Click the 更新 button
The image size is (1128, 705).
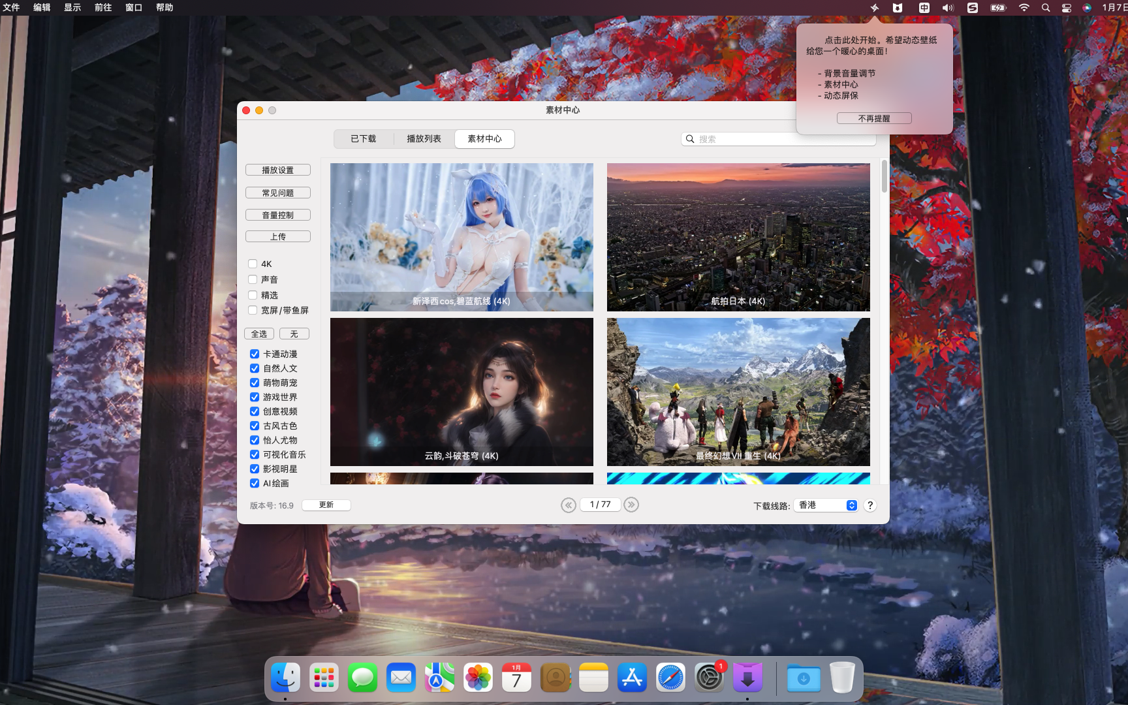pos(326,505)
